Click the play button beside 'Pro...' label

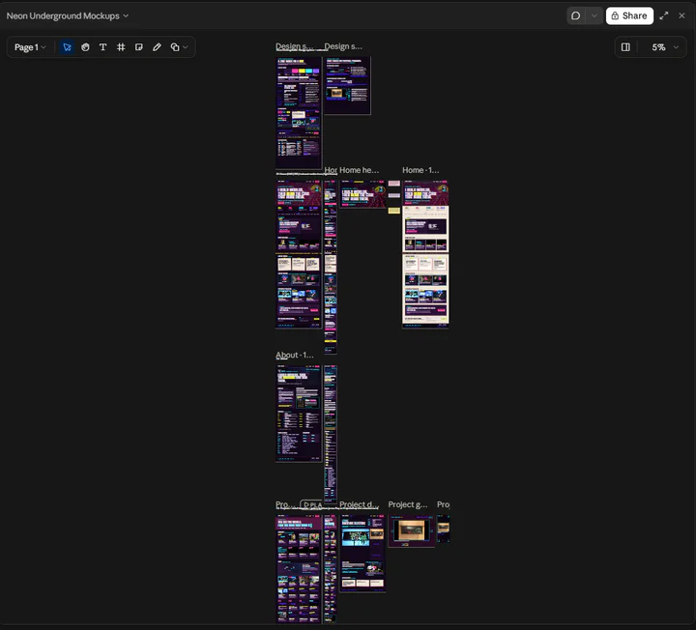[311, 504]
